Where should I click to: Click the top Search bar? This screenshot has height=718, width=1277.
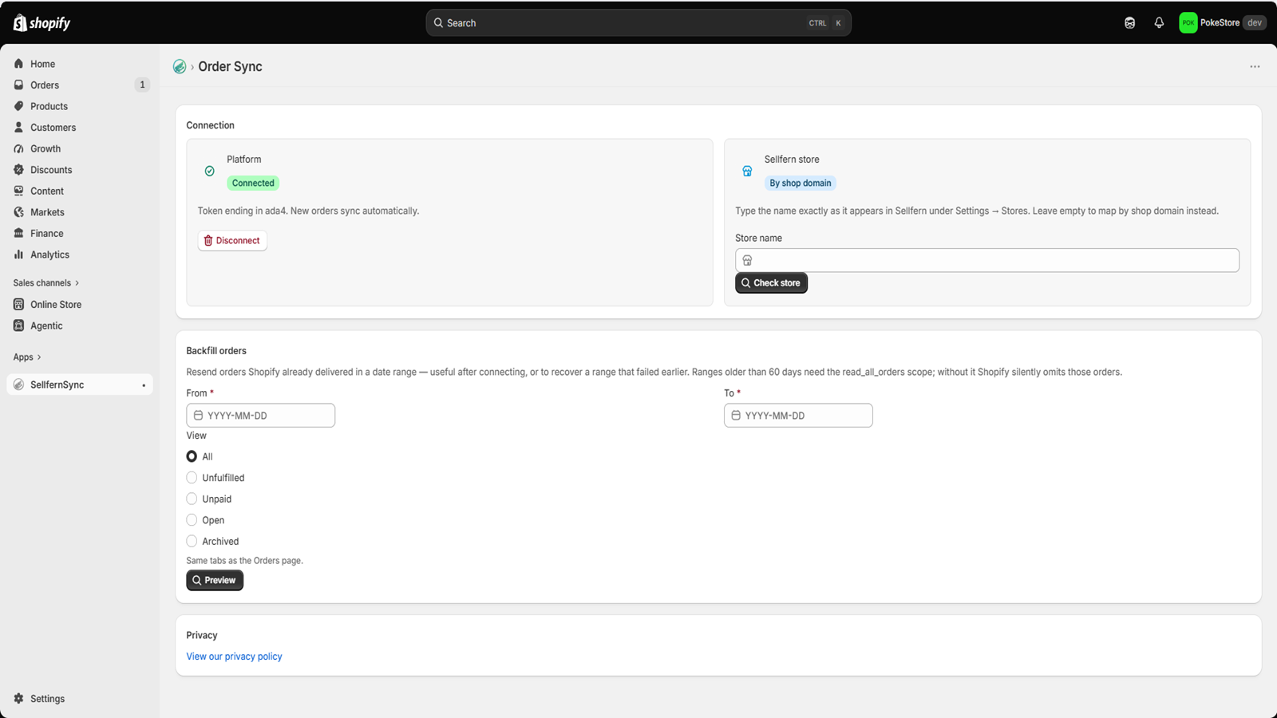pos(638,23)
